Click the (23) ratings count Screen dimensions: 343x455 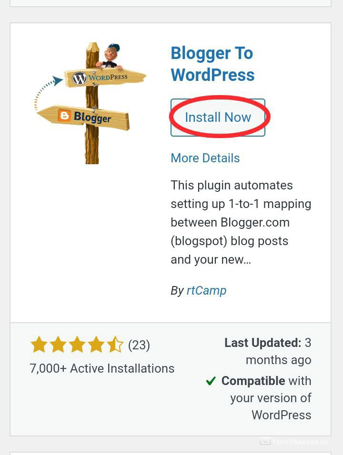(x=139, y=345)
